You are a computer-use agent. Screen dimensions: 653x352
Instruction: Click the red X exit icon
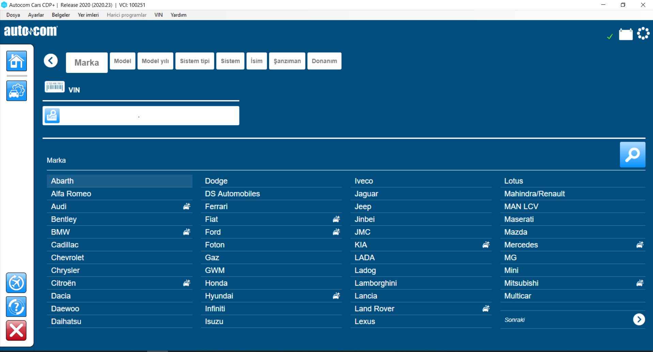coord(16,330)
